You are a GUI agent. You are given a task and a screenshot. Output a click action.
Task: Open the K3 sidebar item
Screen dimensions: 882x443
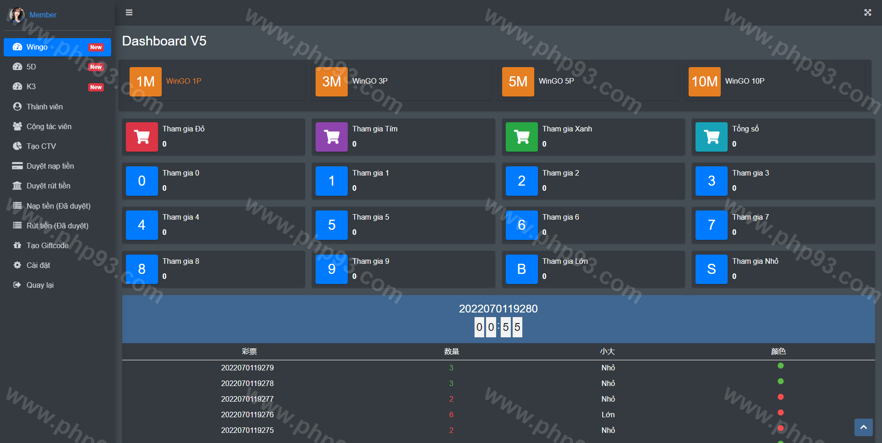click(31, 86)
